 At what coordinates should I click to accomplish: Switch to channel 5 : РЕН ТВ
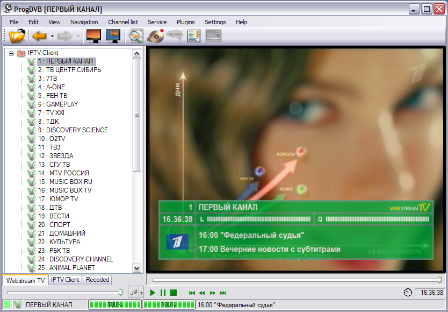click(x=53, y=96)
